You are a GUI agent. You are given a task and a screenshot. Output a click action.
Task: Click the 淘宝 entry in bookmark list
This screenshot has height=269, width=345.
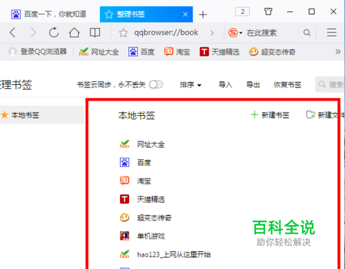coord(144,181)
